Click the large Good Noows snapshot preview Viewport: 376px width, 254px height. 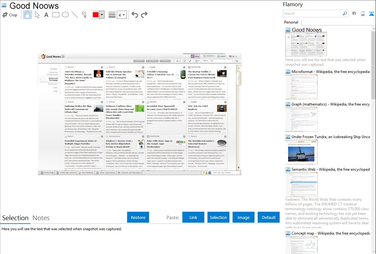(140, 114)
